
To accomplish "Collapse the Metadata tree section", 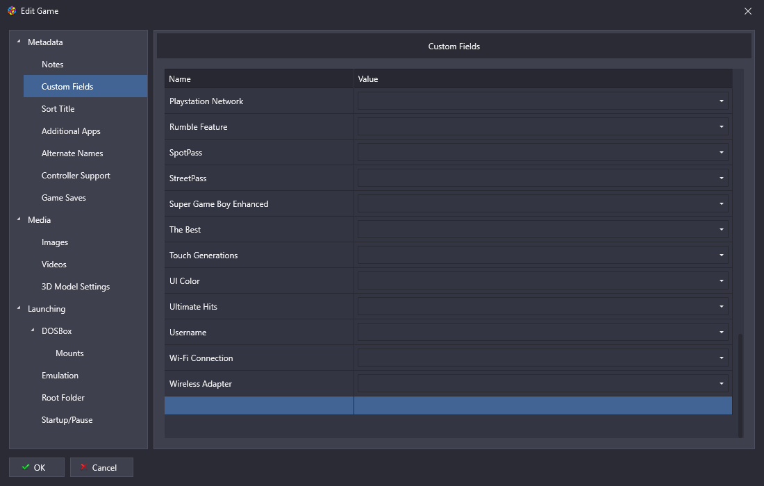I will click(19, 42).
